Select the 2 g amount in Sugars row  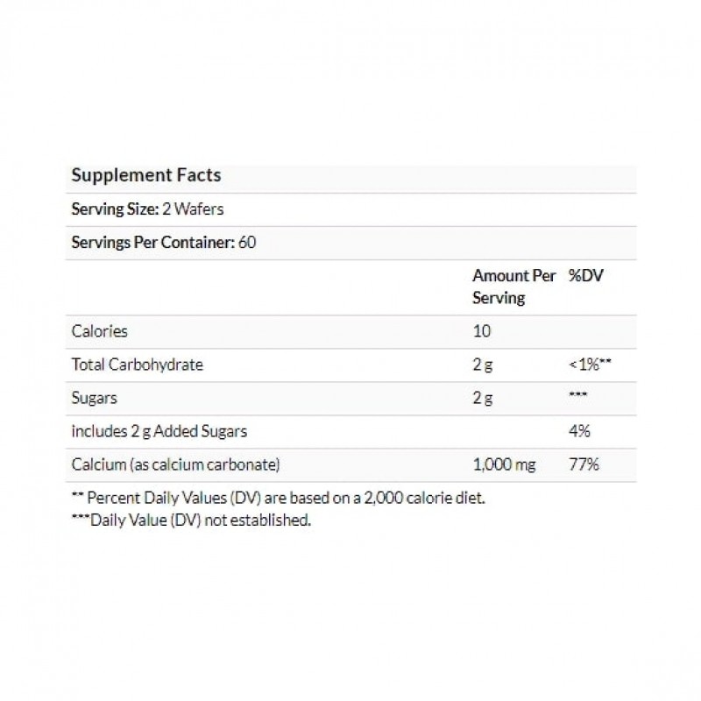(482, 398)
